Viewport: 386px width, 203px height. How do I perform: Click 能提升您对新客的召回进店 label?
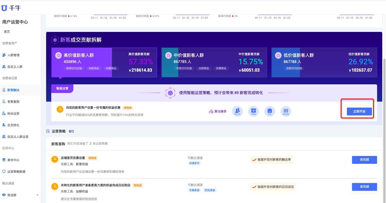273,187
